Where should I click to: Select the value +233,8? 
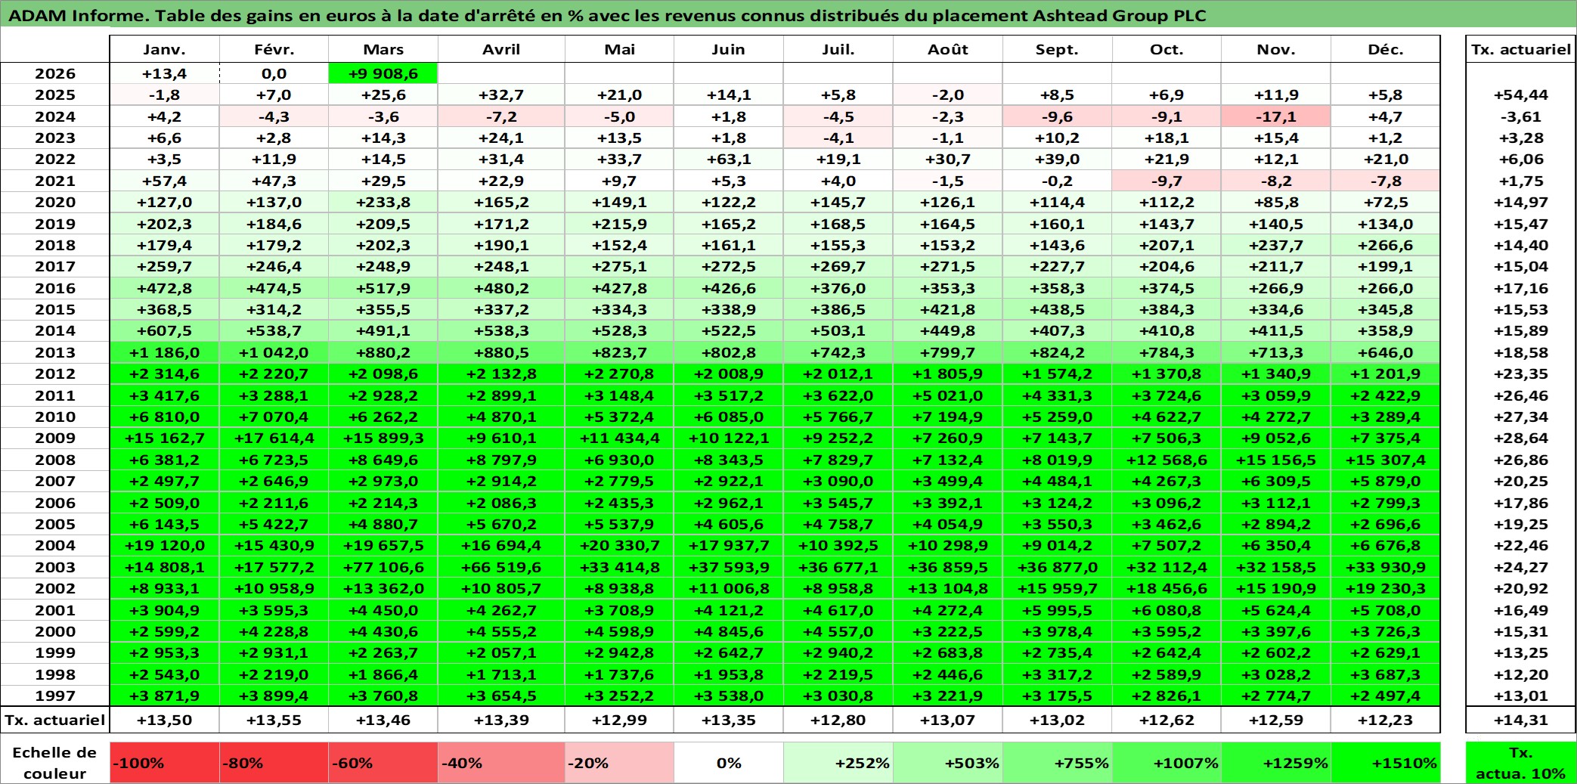pos(383,202)
